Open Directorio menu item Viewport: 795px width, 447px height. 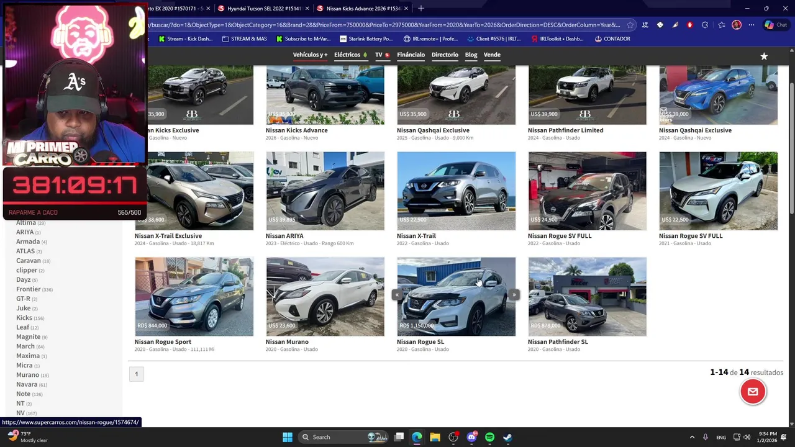445,55
